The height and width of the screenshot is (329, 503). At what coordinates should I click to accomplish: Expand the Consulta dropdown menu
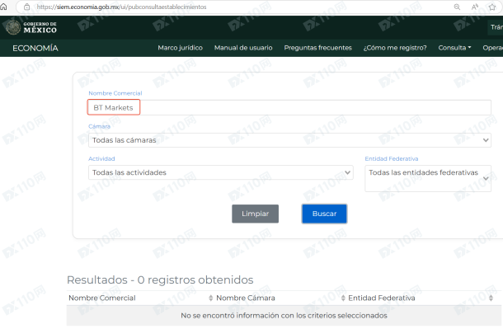(454, 48)
